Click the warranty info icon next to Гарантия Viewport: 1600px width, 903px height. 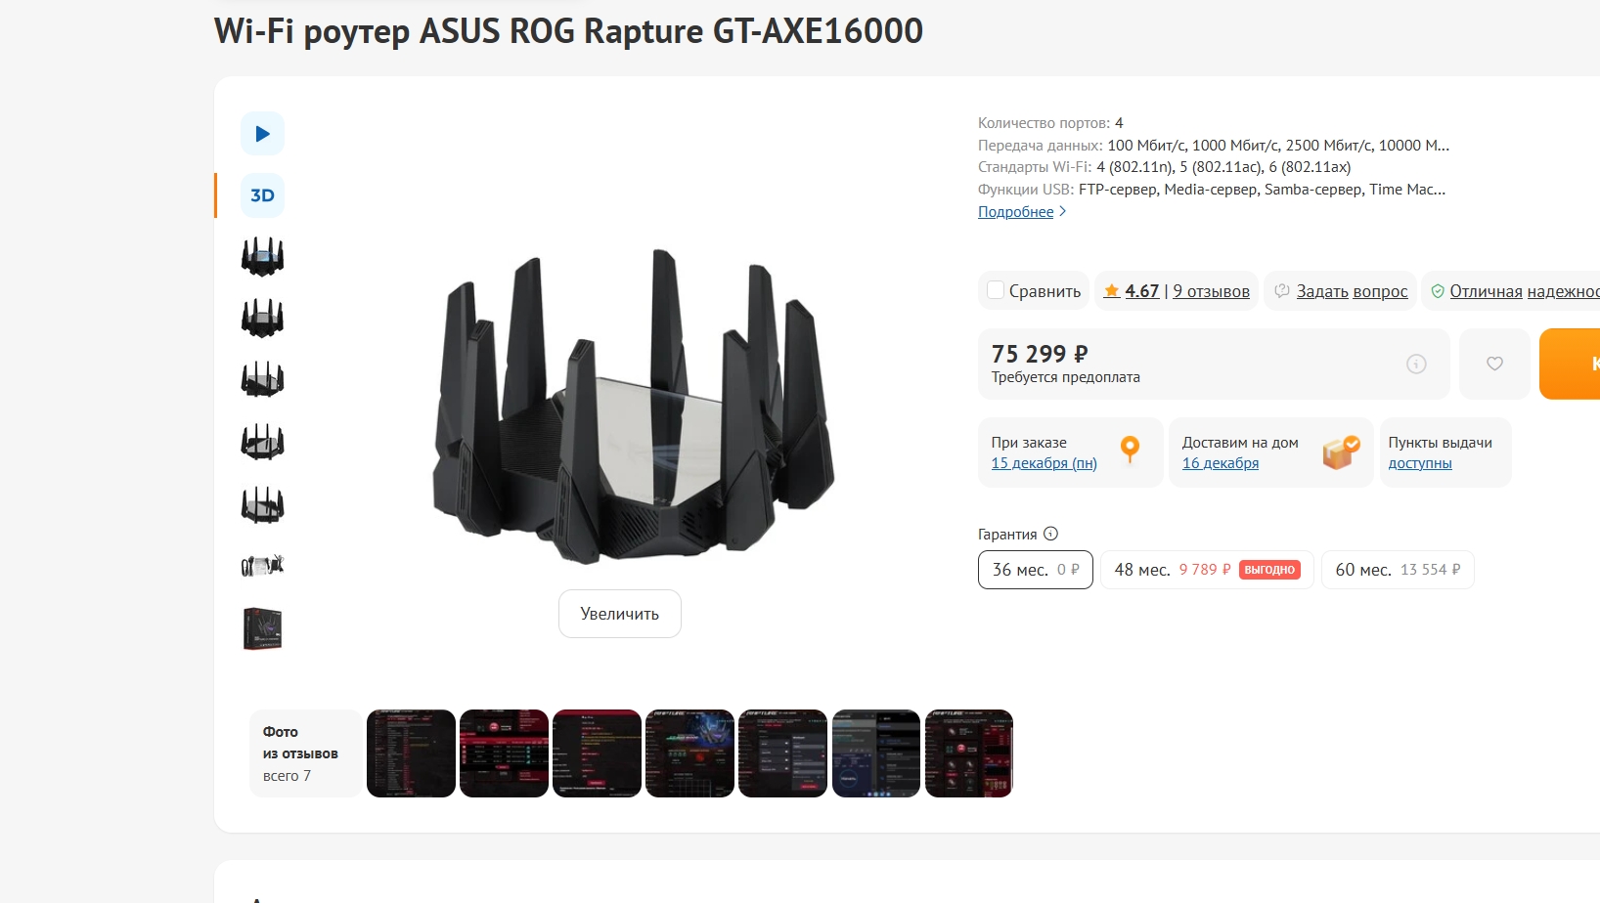click(x=1050, y=534)
